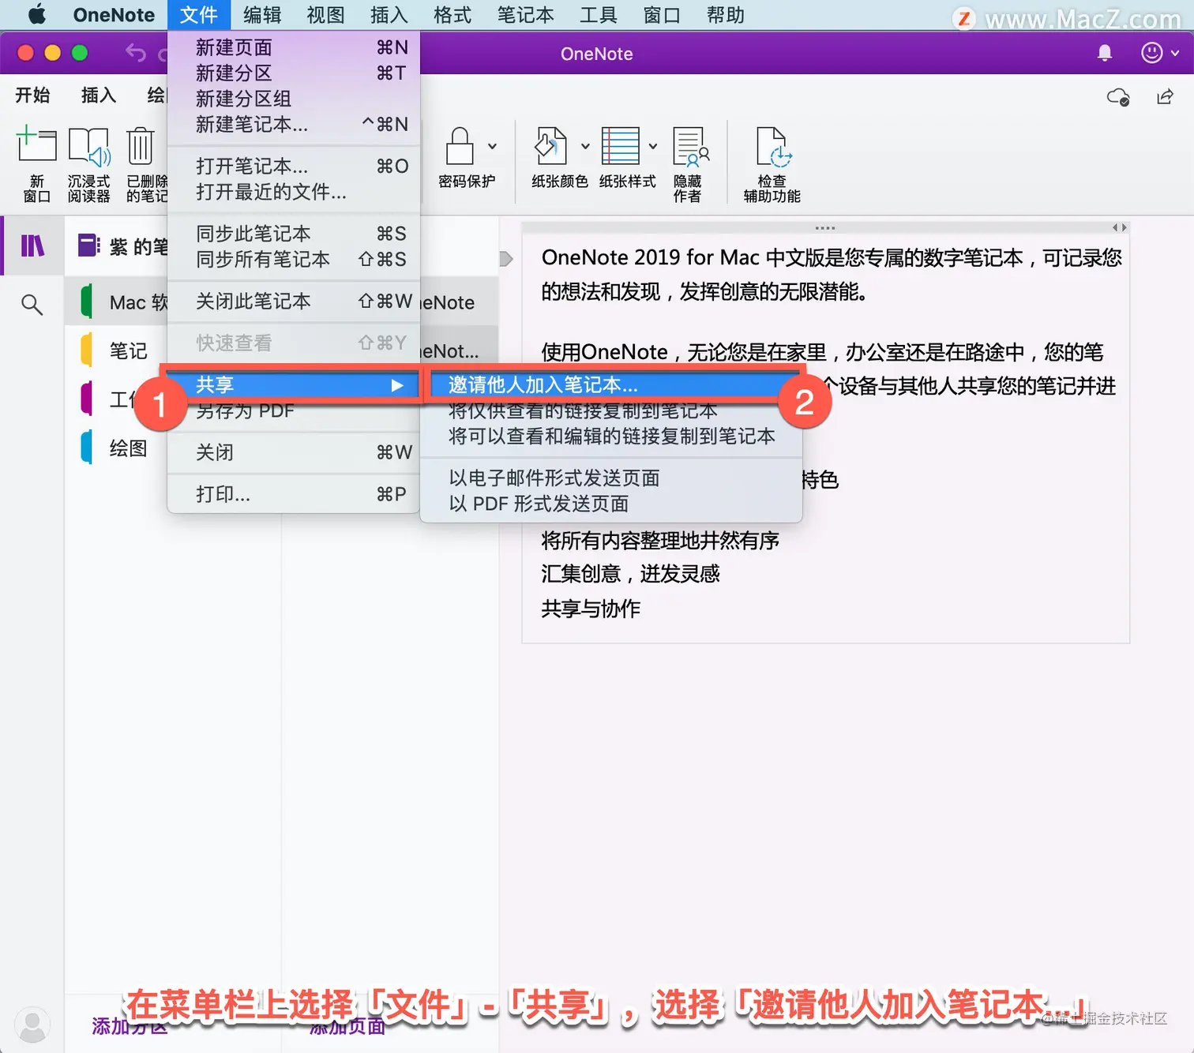
Task: Click the 纸张颜色 icon
Action: pos(551,146)
